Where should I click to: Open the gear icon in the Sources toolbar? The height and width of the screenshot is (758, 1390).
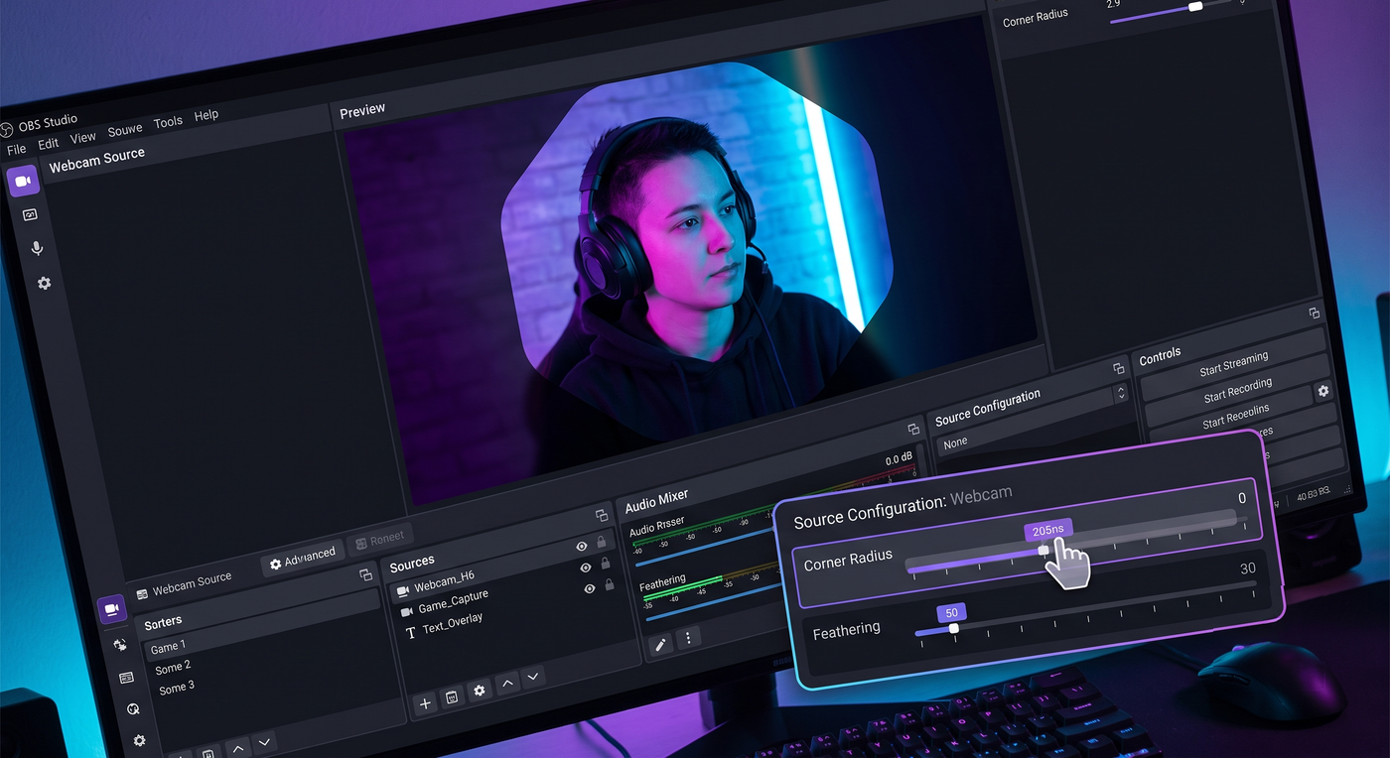(480, 690)
